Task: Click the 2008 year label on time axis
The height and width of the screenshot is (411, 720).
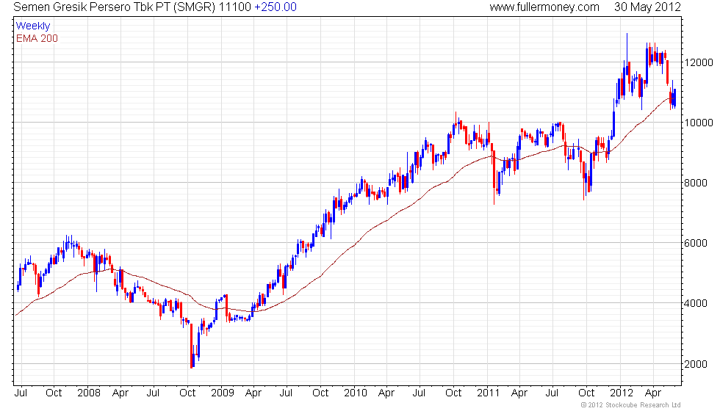Action: 89,393
